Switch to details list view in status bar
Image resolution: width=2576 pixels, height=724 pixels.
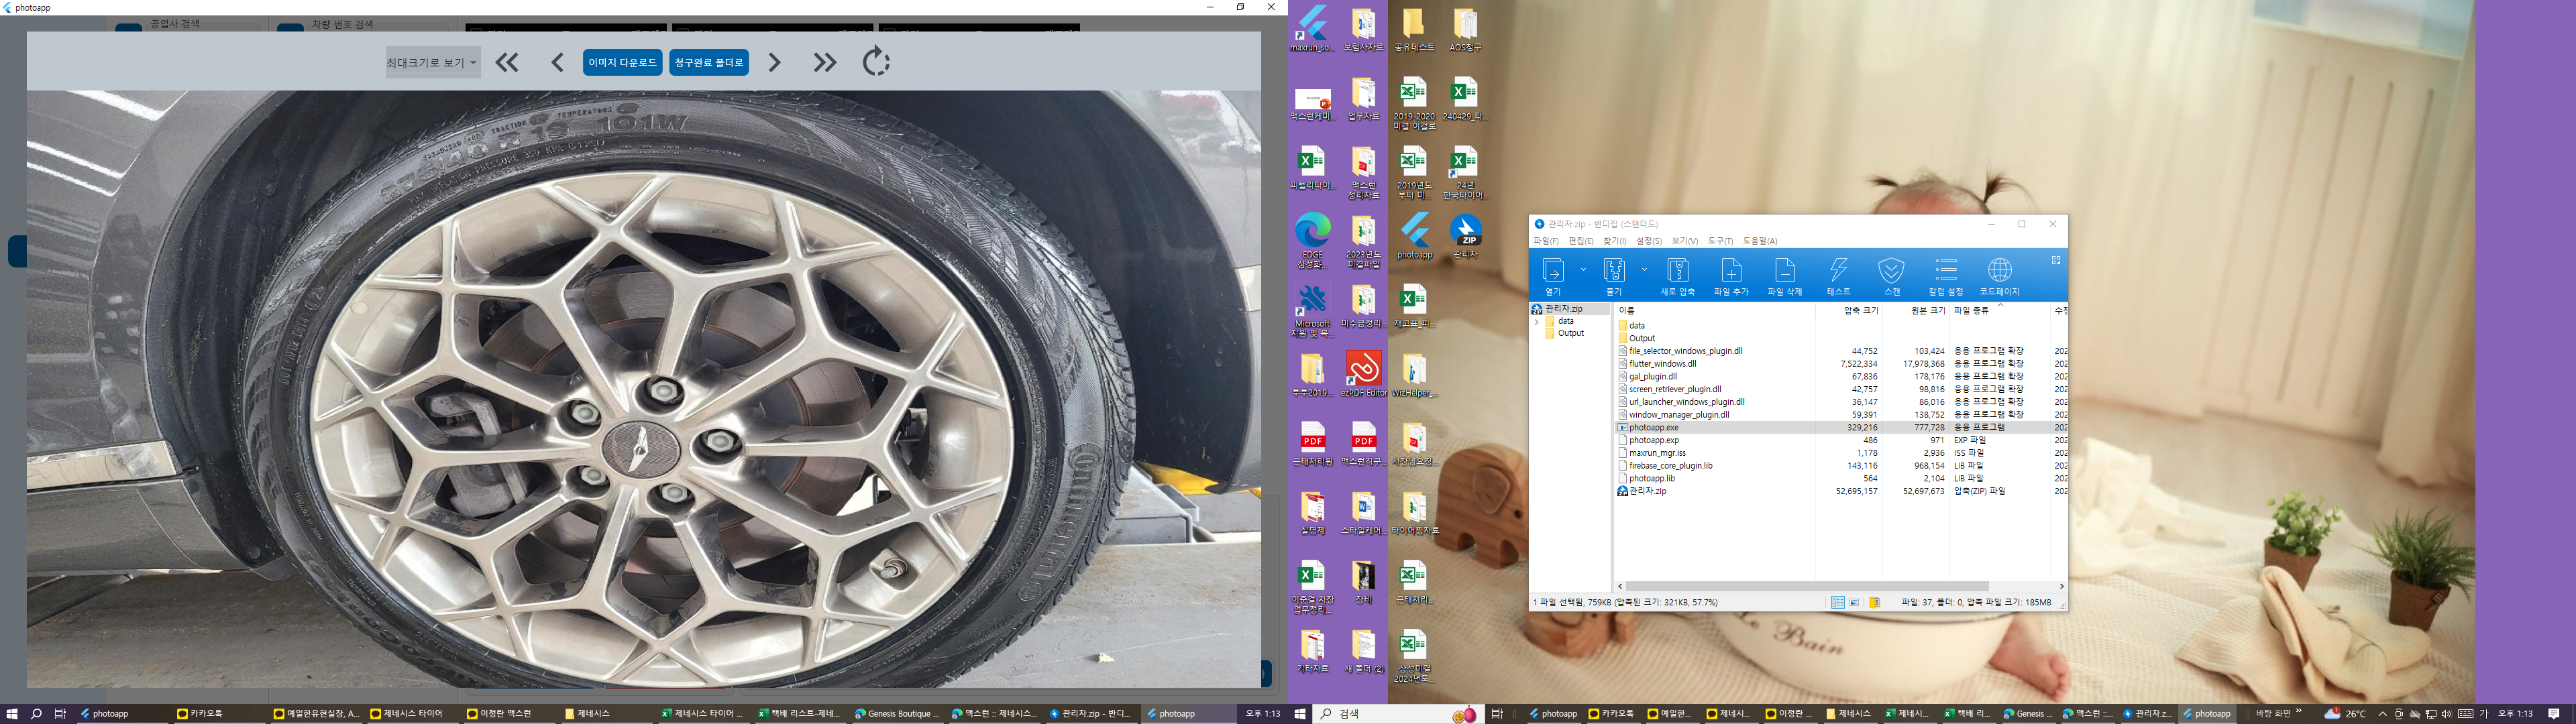(x=1838, y=602)
